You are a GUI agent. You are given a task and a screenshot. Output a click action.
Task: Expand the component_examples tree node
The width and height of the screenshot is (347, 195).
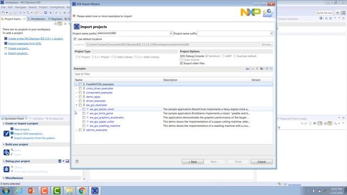click(76, 93)
